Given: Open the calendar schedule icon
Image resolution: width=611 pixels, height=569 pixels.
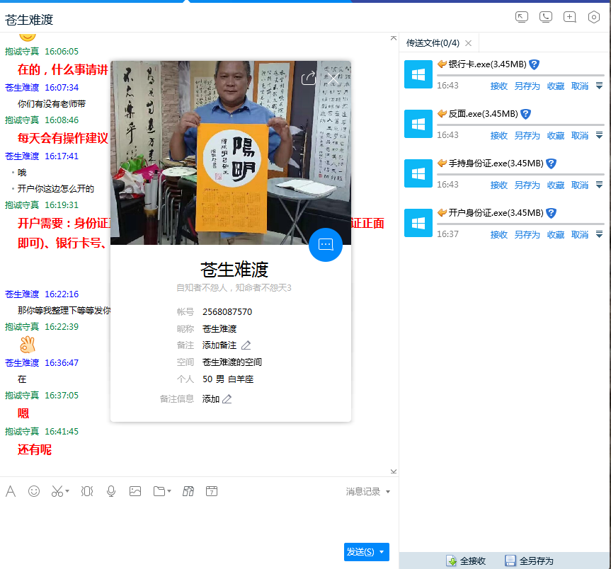Looking at the screenshot, I should [212, 491].
